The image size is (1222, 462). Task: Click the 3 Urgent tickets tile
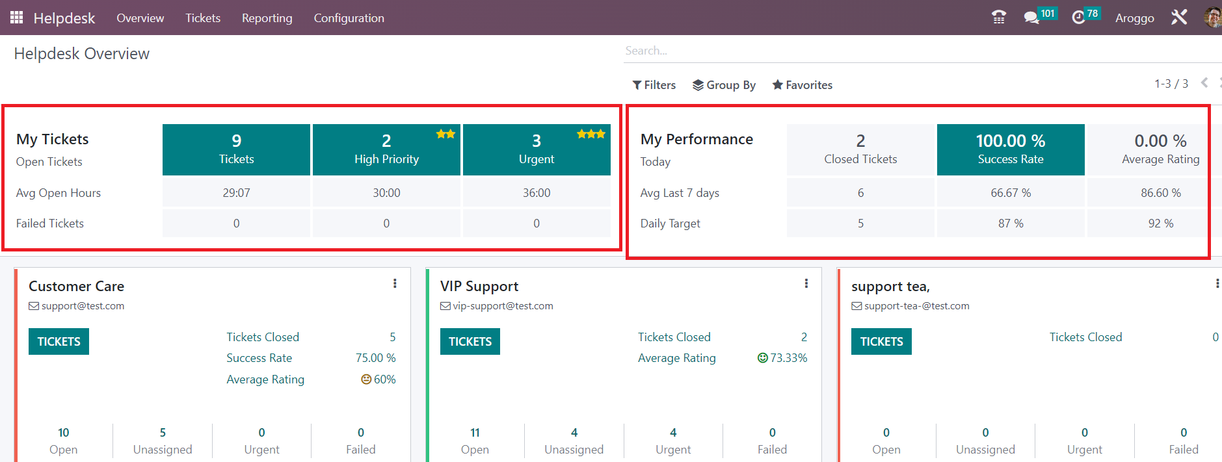click(x=537, y=149)
